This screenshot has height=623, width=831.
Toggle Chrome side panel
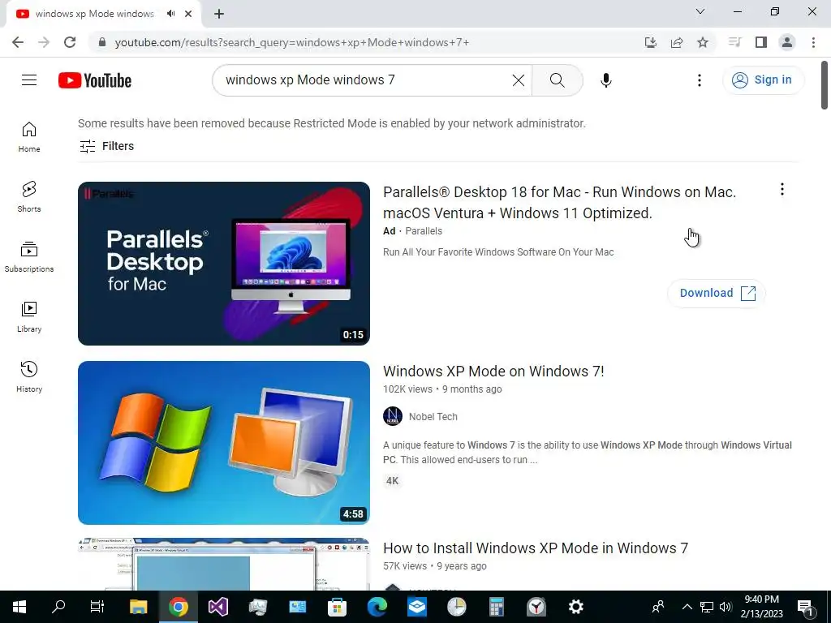(761, 42)
